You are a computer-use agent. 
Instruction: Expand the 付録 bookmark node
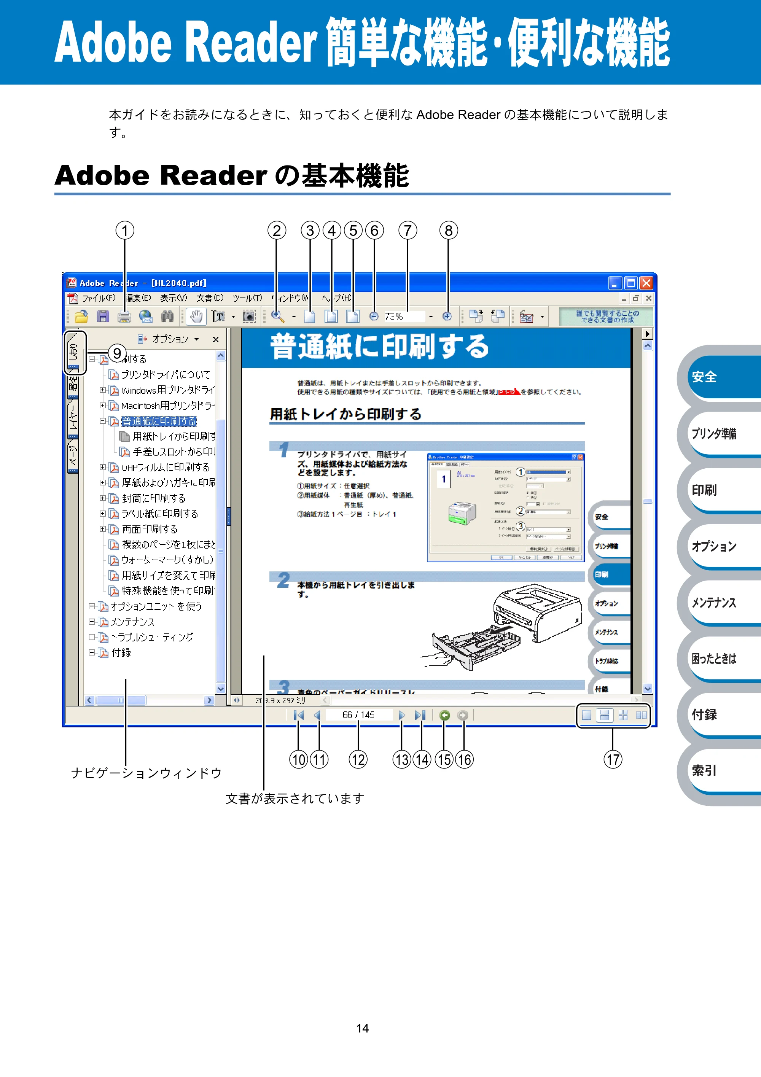click(92, 652)
